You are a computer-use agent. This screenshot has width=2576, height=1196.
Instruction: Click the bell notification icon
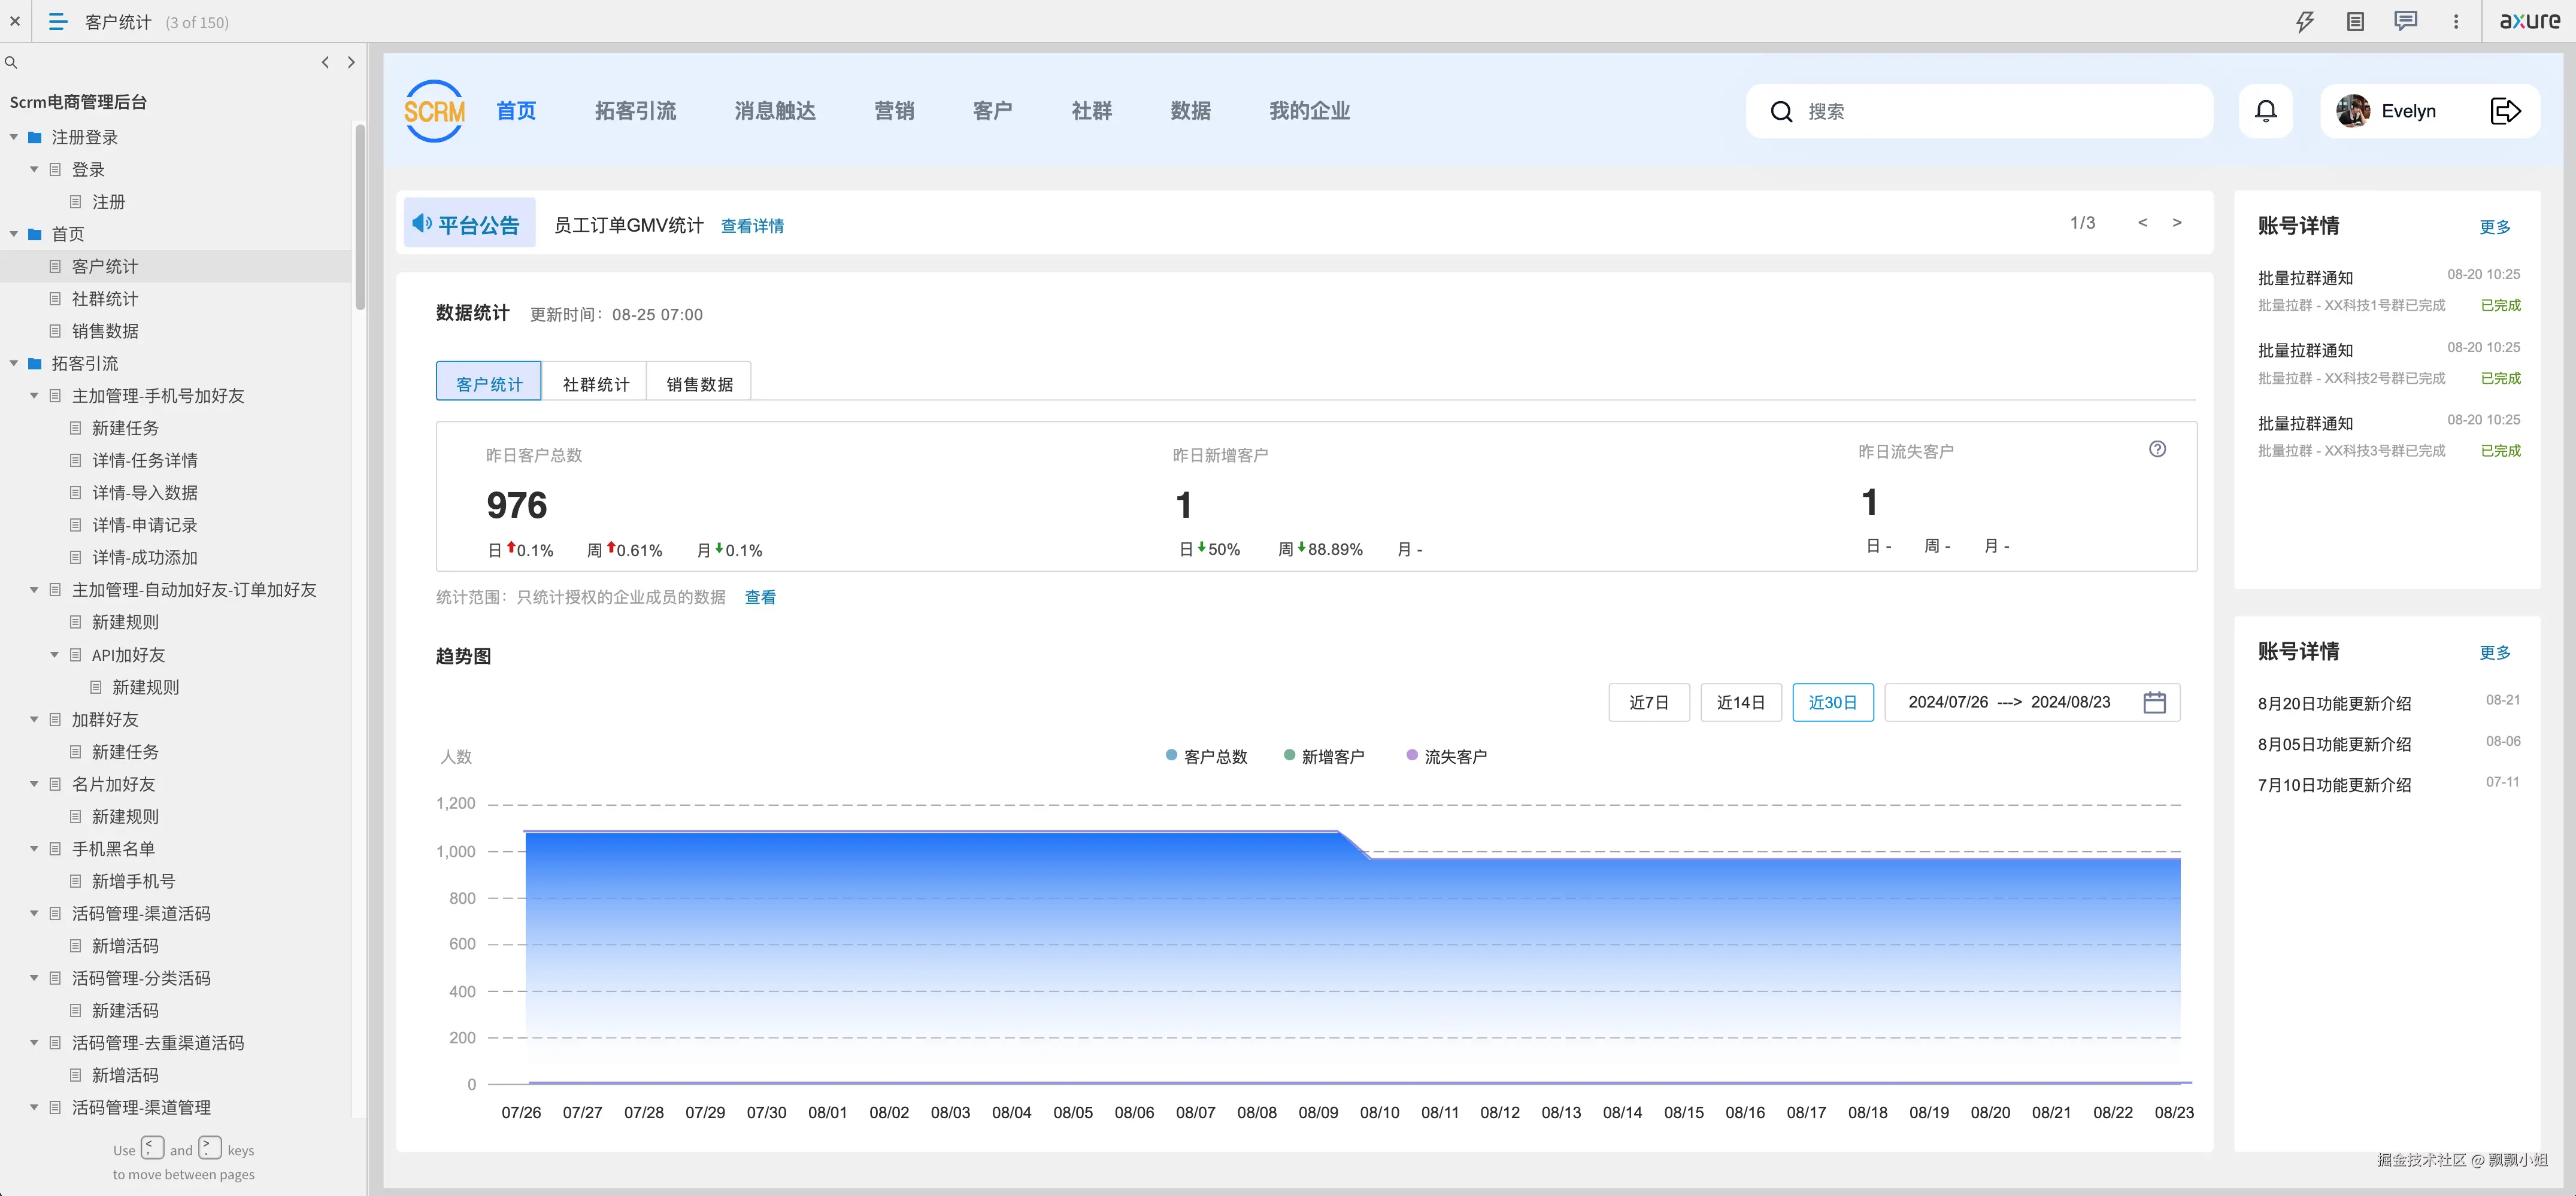pyautogui.click(x=2266, y=110)
